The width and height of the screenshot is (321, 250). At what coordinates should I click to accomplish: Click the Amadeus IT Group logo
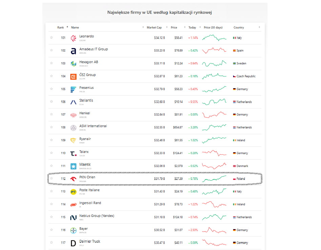(73, 51)
